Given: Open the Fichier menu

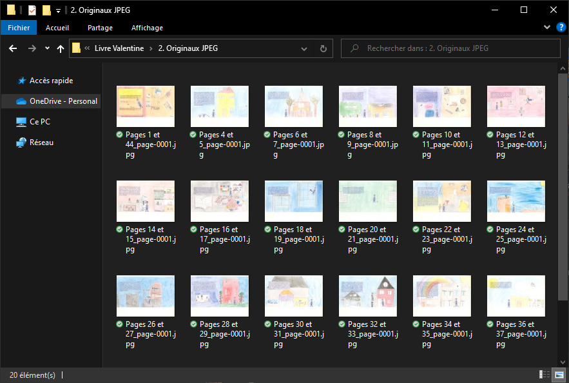Looking at the screenshot, I should 19,28.
